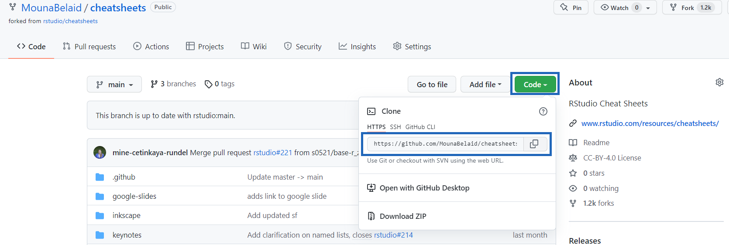Expand the Add file dropdown
The image size is (729, 245).
pyautogui.click(x=485, y=84)
